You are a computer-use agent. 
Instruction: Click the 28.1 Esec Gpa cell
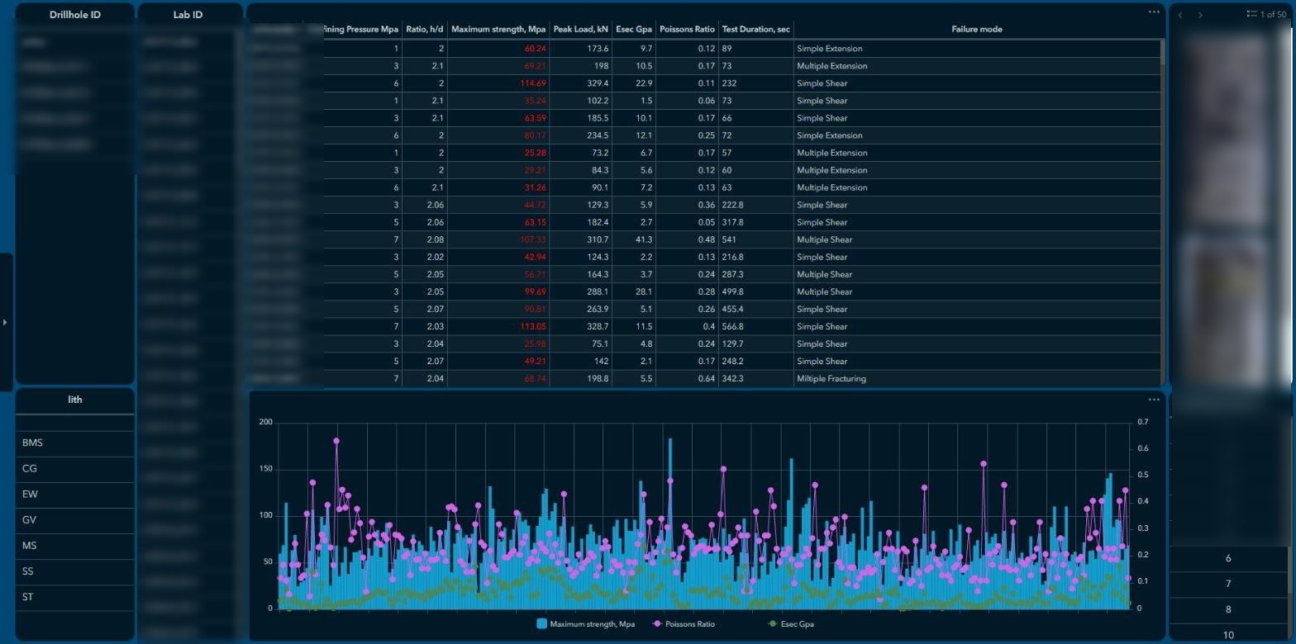pos(634,291)
